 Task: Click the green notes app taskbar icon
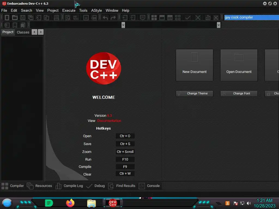tap(49, 203)
